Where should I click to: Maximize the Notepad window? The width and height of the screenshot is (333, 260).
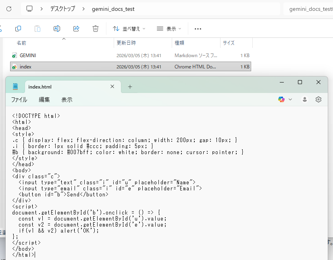(300, 82)
